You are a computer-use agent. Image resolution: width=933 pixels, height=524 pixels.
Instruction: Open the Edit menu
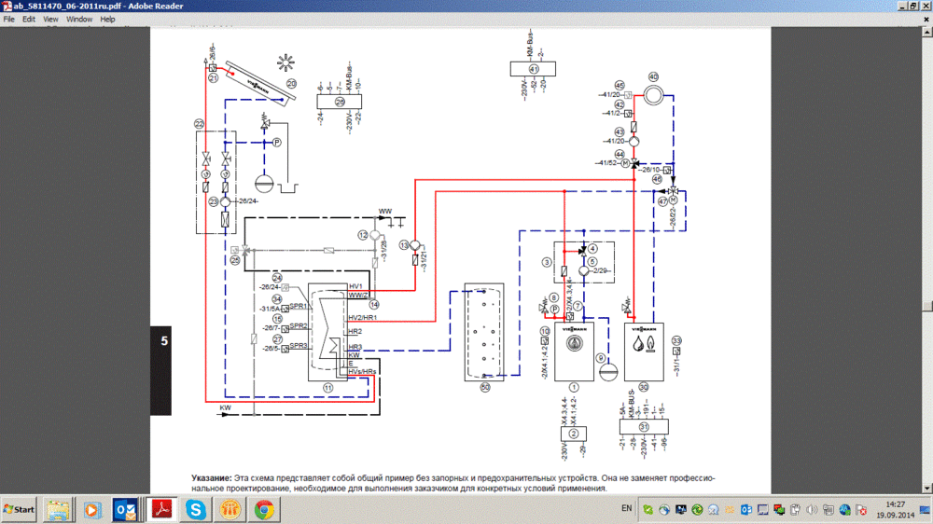(30, 19)
